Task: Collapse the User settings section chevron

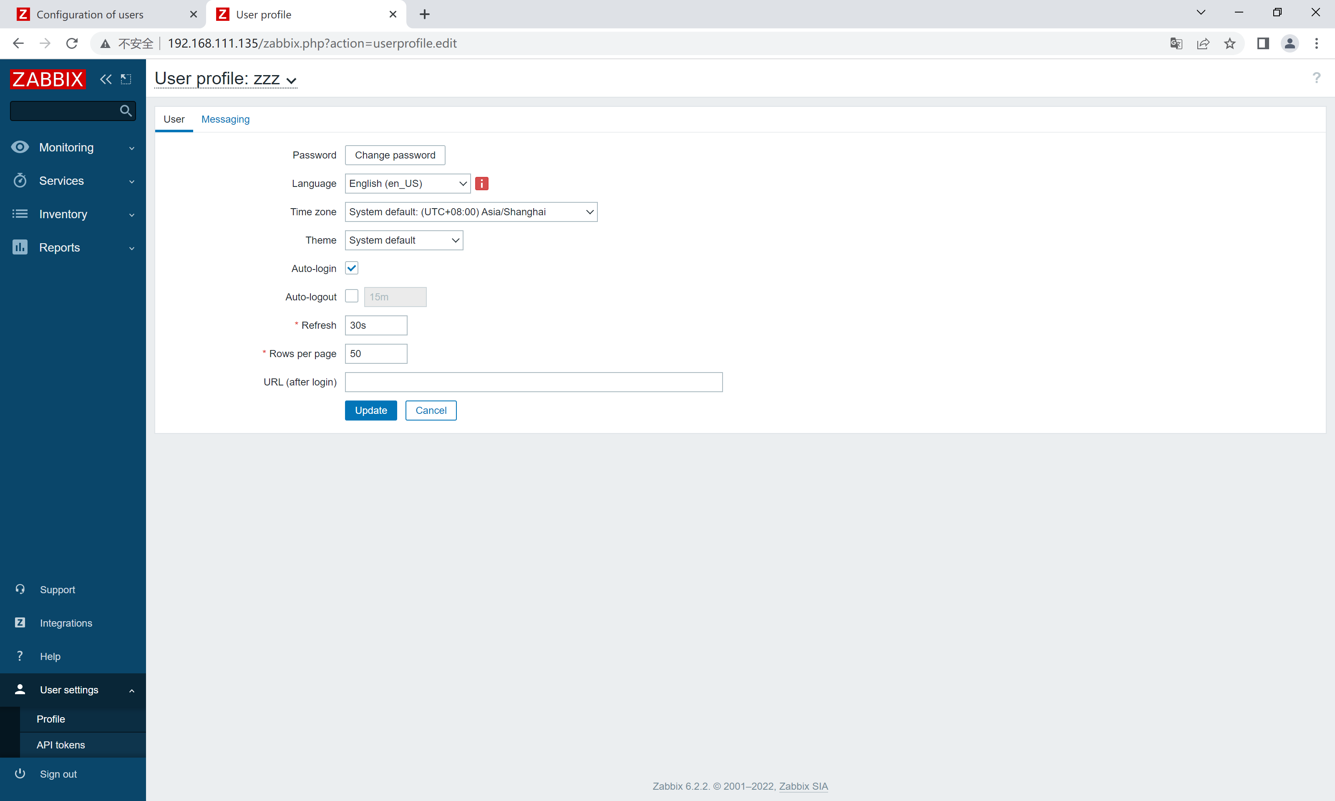Action: (x=132, y=690)
